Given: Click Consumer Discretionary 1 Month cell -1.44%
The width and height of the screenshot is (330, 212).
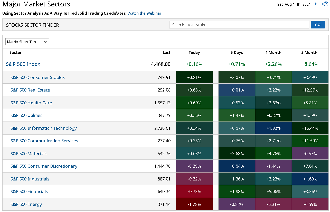Looking at the screenshot, I should [274, 166].
